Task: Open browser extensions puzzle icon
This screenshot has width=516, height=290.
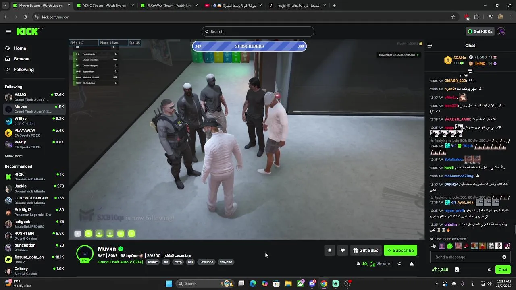Action: click(476, 17)
